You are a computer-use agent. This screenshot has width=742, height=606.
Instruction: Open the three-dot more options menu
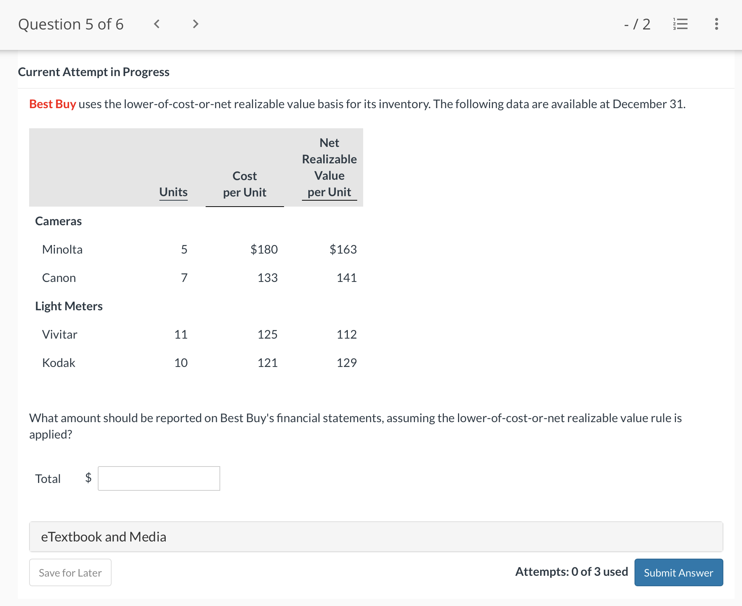716,24
